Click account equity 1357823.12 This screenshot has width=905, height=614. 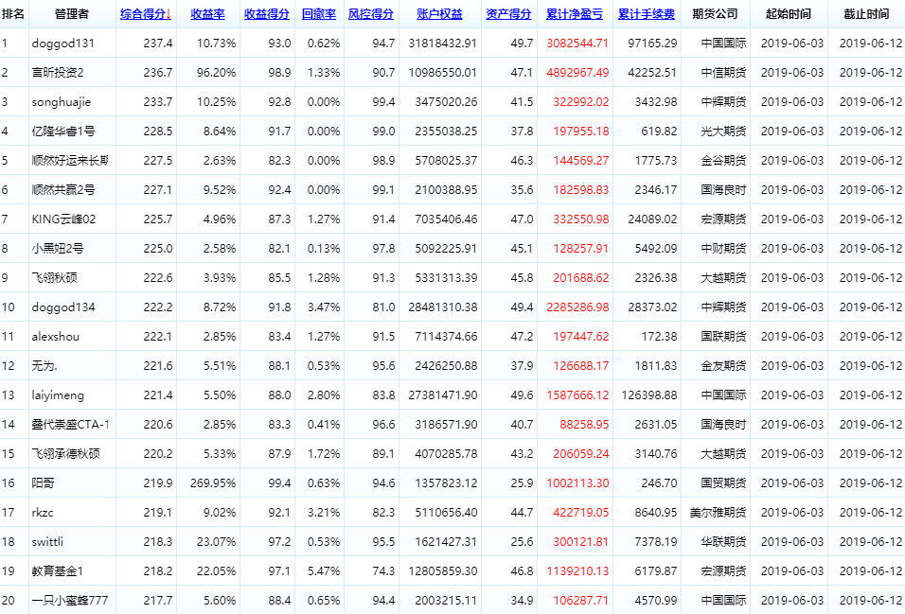(446, 483)
